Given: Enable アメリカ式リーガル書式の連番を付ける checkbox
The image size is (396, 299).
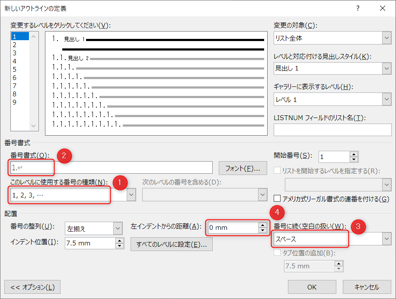Looking at the screenshot, I should pyautogui.click(x=278, y=199).
